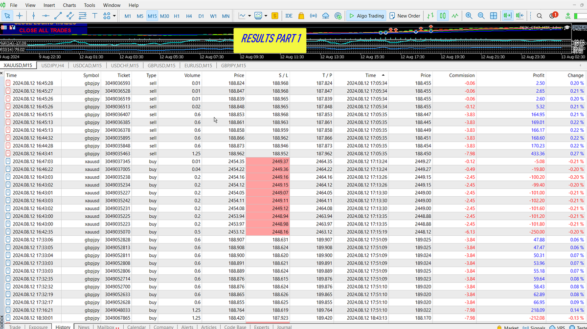Toggle chart shift from right border
Image resolution: width=587 pixels, height=329 pixels.
pyautogui.click(x=519, y=16)
